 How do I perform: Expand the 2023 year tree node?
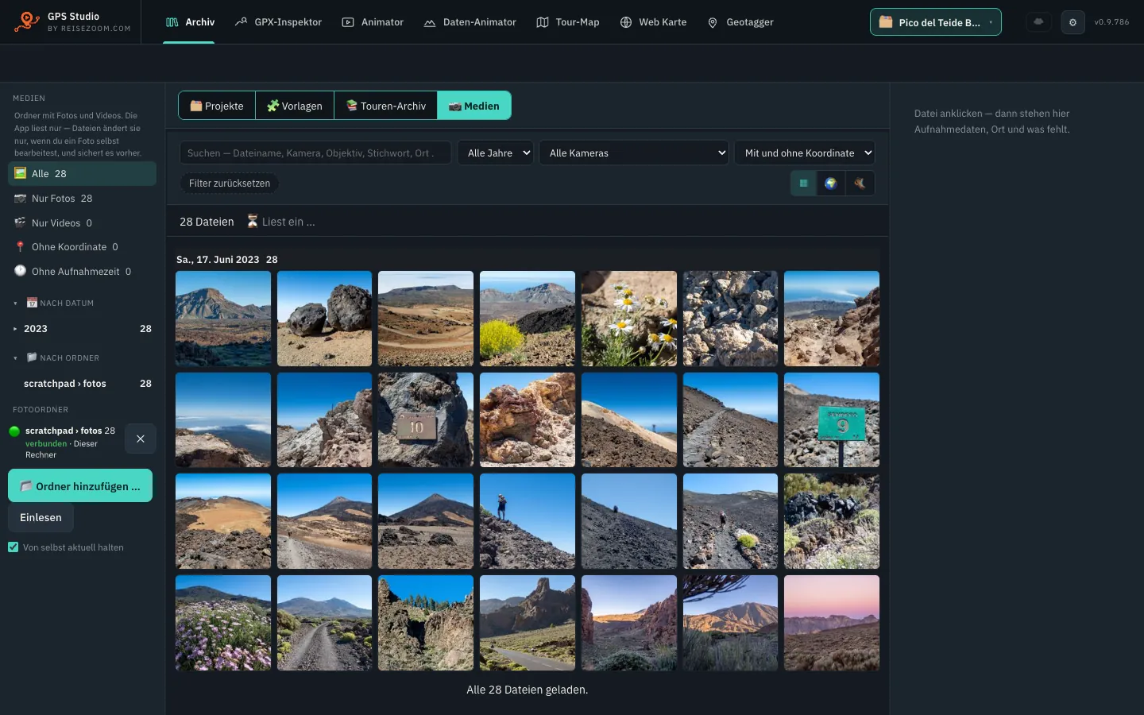pos(15,329)
